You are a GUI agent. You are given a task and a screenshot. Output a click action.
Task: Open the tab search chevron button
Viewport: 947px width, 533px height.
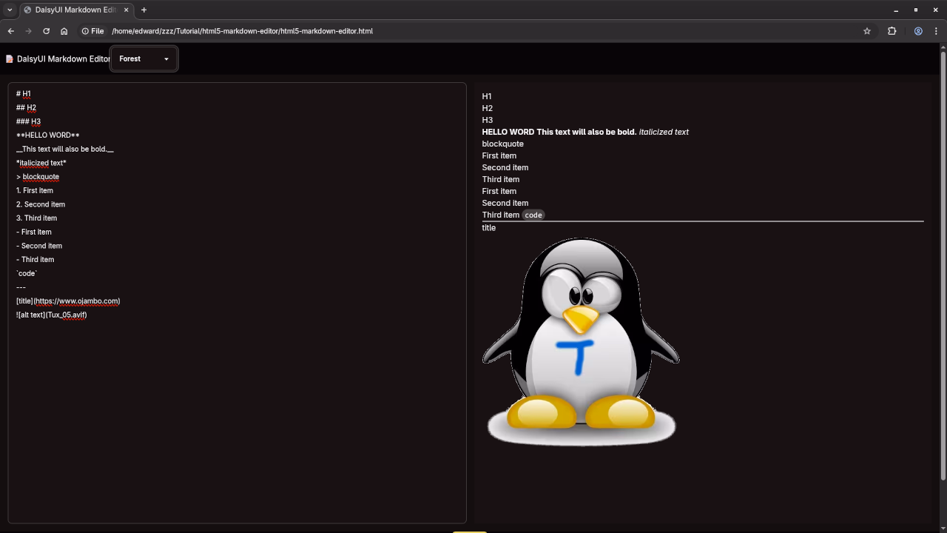click(10, 10)
